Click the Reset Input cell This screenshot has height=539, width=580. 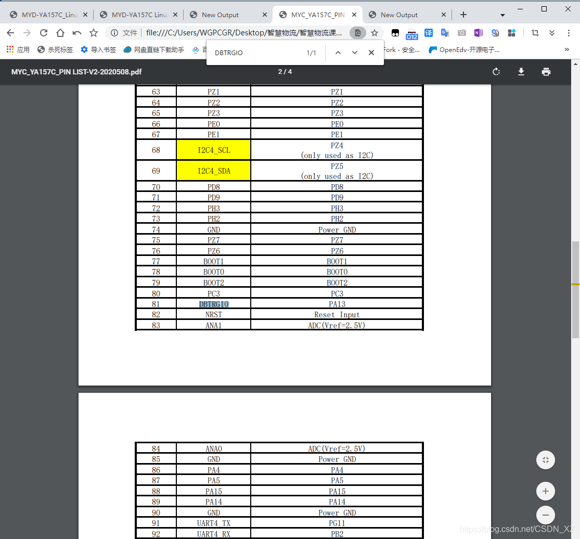(x=337, y=315)
